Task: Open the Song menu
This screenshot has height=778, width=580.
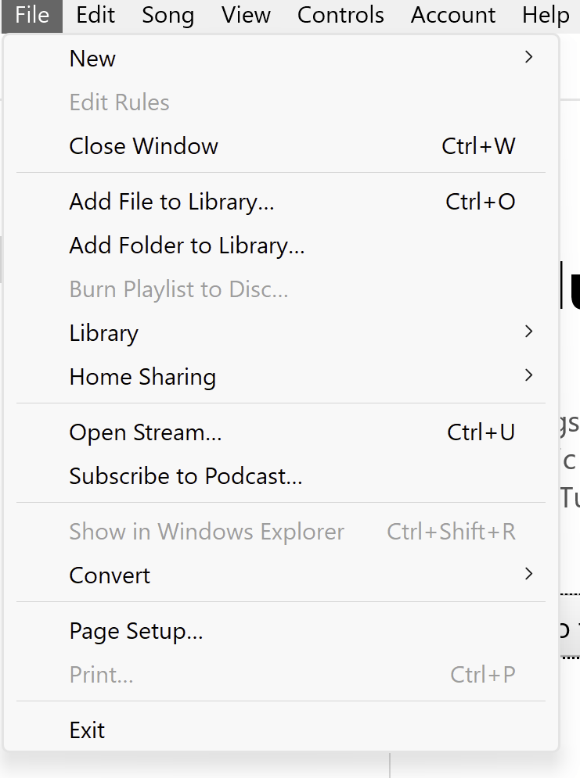Action: point(168,15)
